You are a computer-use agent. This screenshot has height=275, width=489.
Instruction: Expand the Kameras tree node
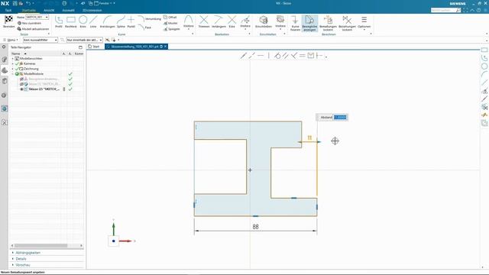click(13, 63)
